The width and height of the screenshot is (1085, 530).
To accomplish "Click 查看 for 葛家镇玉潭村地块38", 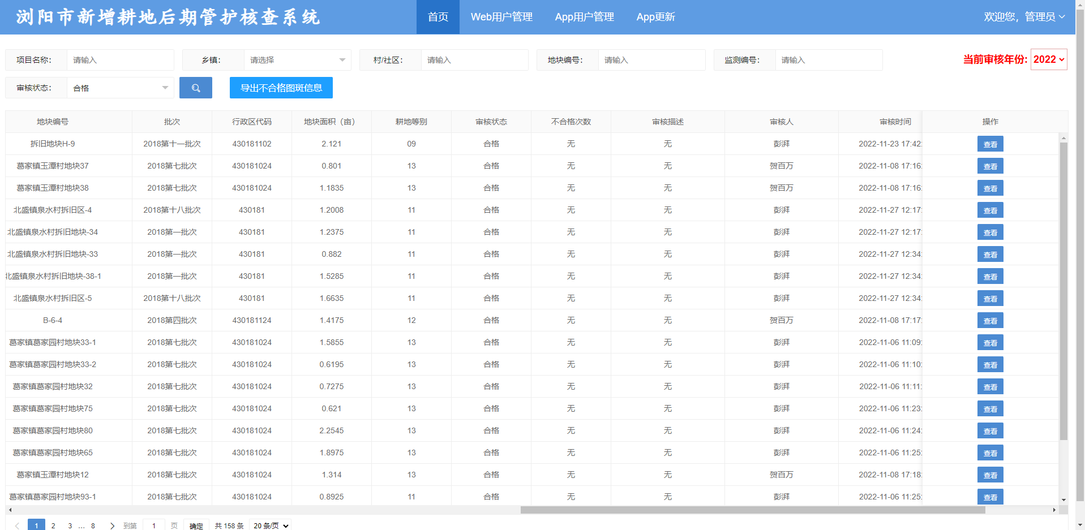I will pos(990,188).
